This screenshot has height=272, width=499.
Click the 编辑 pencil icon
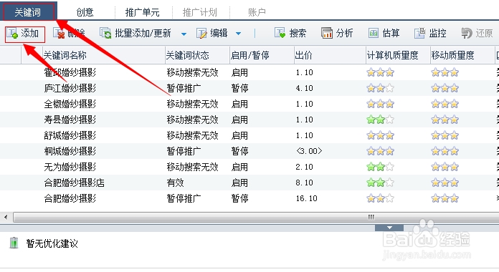pyautogui.click(x=201, y=34)
